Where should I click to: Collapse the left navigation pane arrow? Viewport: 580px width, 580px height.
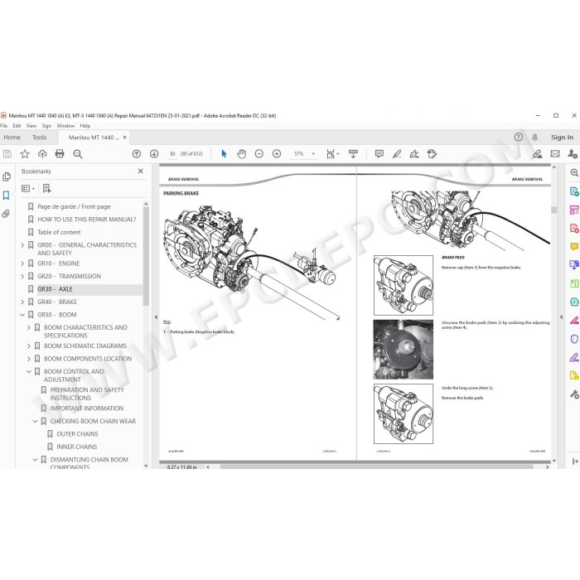pos(156,317)
